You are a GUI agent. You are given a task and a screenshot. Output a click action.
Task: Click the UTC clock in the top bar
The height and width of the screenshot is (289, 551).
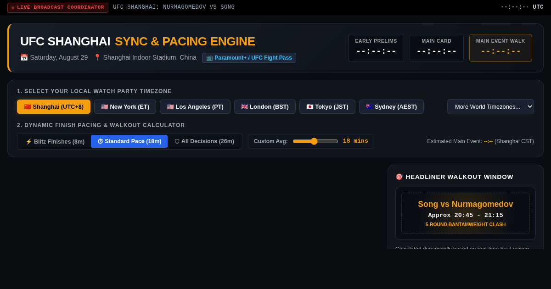(522, 7)
